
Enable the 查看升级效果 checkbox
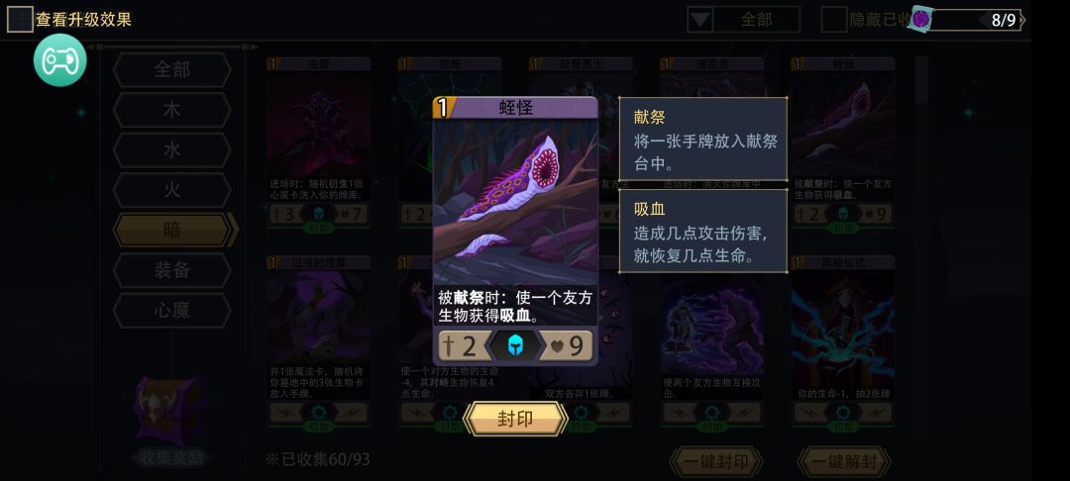tap(20, 19)
